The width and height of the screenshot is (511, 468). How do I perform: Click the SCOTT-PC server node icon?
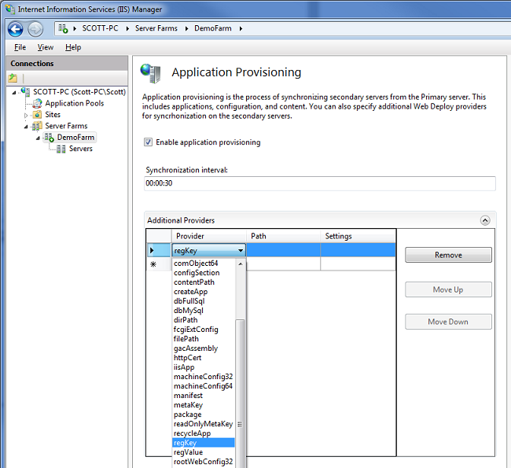point(25,91)
